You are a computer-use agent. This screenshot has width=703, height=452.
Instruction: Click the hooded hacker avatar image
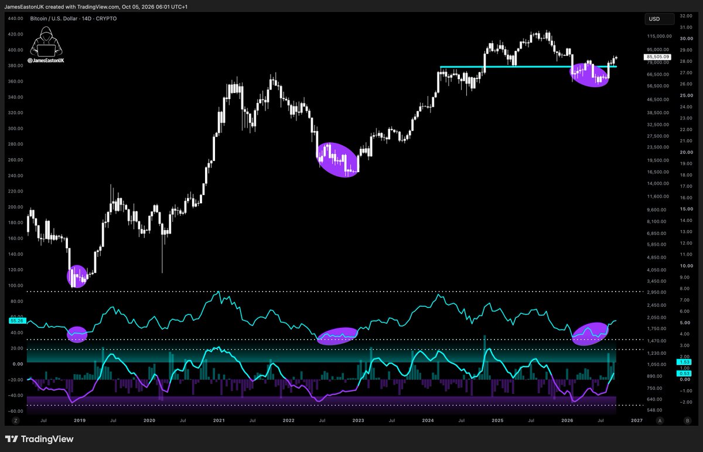point(45,42)
